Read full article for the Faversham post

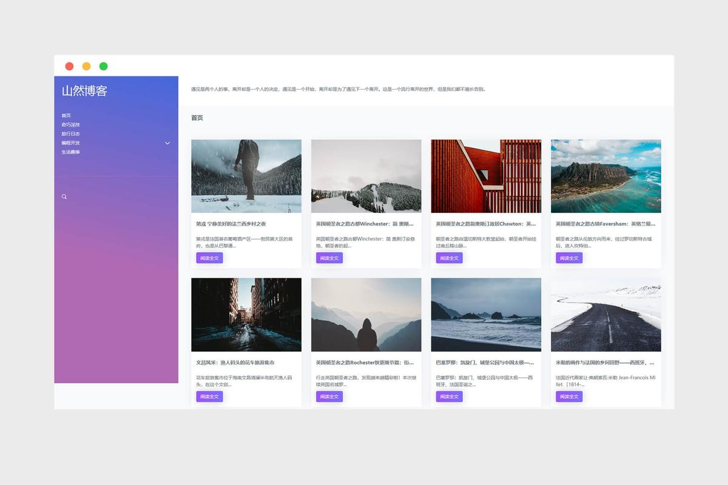pyautogui.click(x=568, y=258)
